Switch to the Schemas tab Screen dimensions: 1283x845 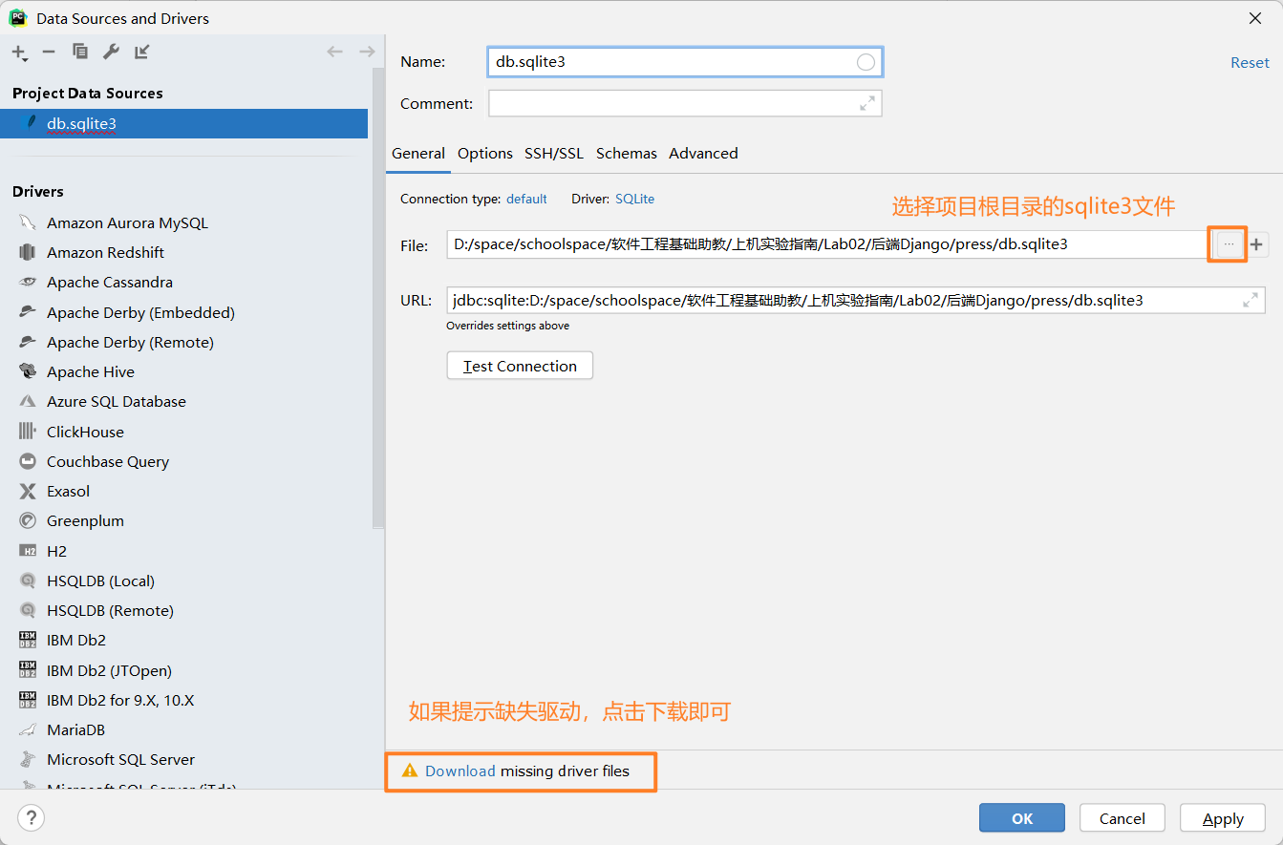coord(627,153)
